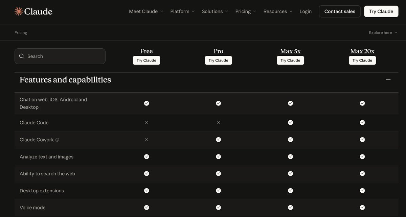Click the Max 5x checkmark for Analyze text and images
Screen dimensions: 406x217
[x=290, y=156]
